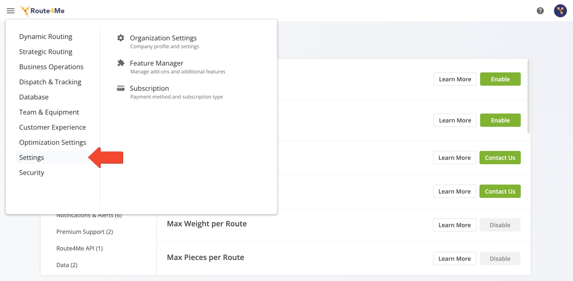Screen dimensions: 573x281
Task: Learn More about Max Pieces per Route
Action: click(x=454, y=259)
